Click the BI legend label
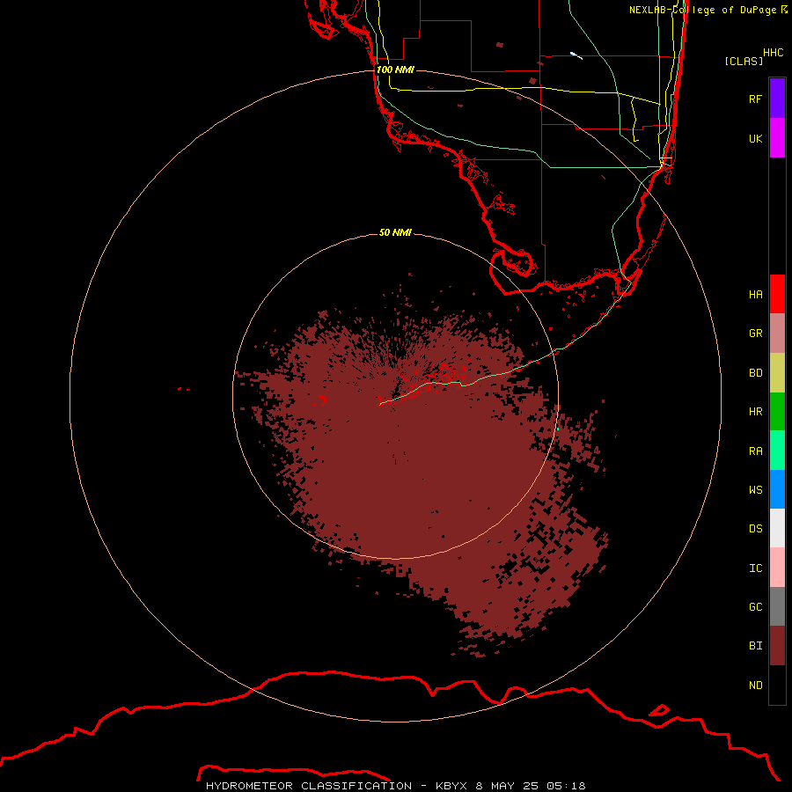Image resolution: width=792 pixels, height=792 pixels. click(756, 646)
